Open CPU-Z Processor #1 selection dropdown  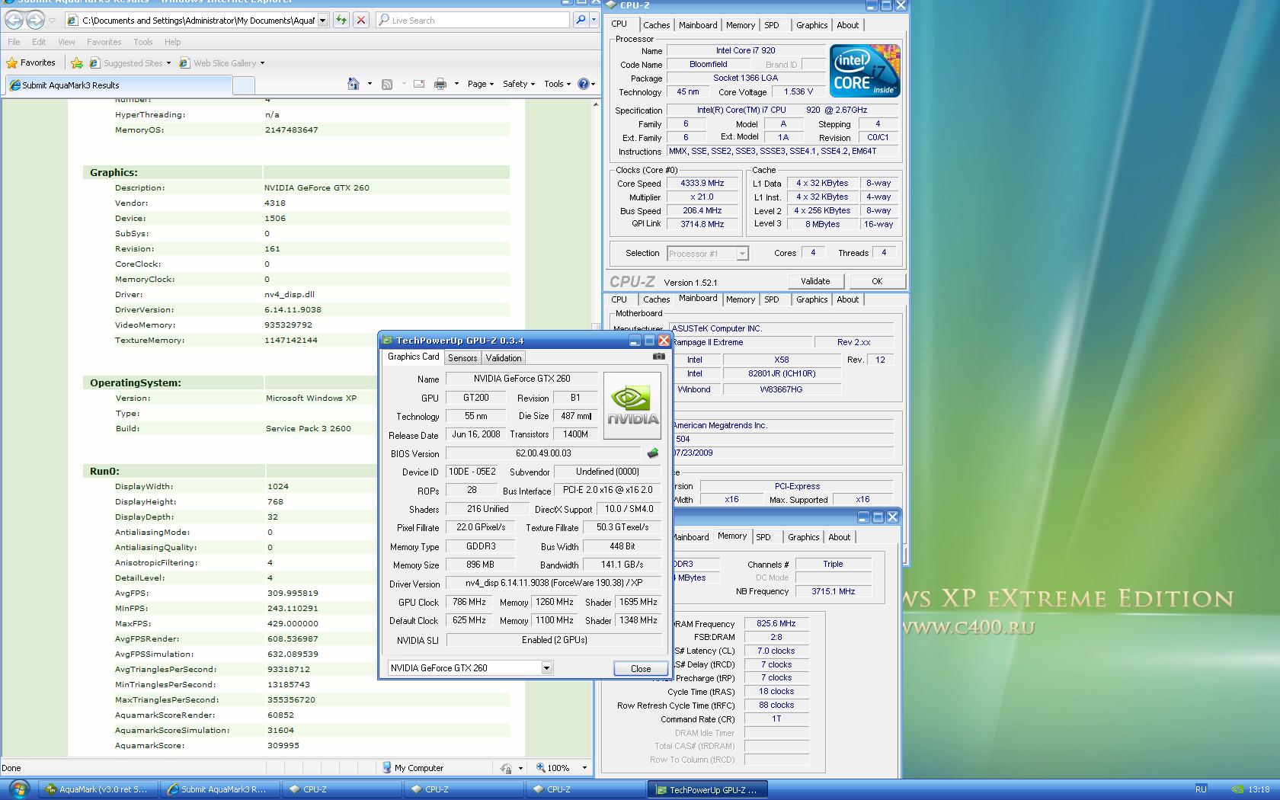pos(742,254)
